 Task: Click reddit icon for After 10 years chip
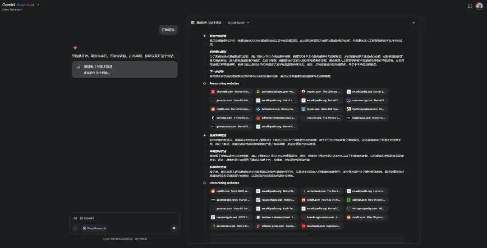[349, 217]
